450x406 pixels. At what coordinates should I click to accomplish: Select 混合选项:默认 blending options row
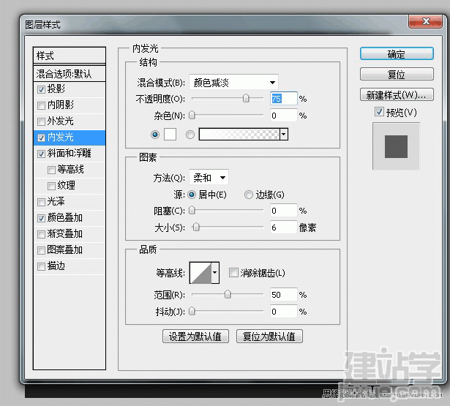pos(70,74)
